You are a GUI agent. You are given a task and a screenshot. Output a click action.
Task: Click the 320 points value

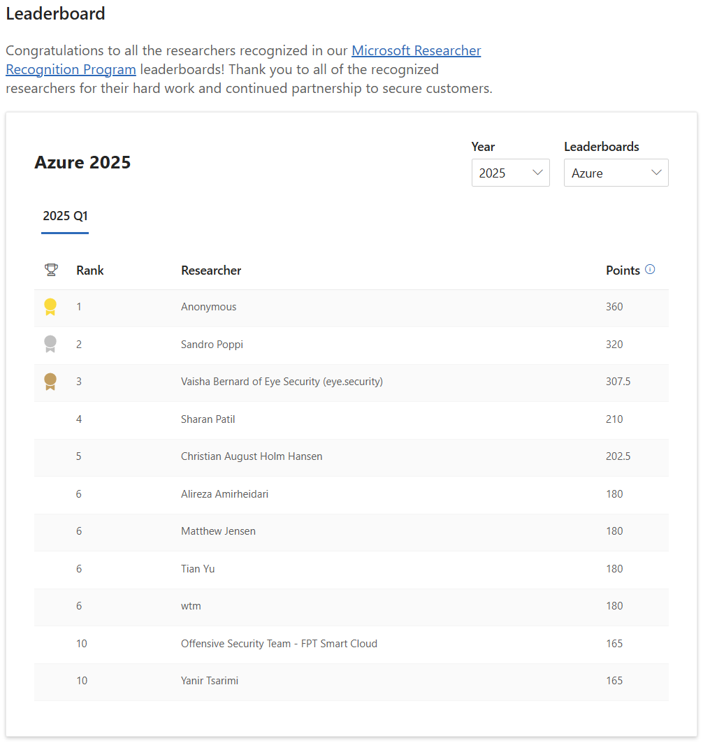pyautogui.click(x=614, y=345)
